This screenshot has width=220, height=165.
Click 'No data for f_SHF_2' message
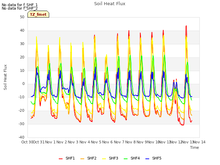20,8
